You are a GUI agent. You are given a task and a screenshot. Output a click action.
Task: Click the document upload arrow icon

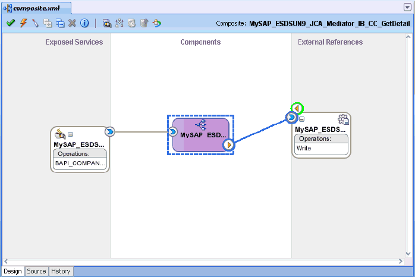click(144, 23)
